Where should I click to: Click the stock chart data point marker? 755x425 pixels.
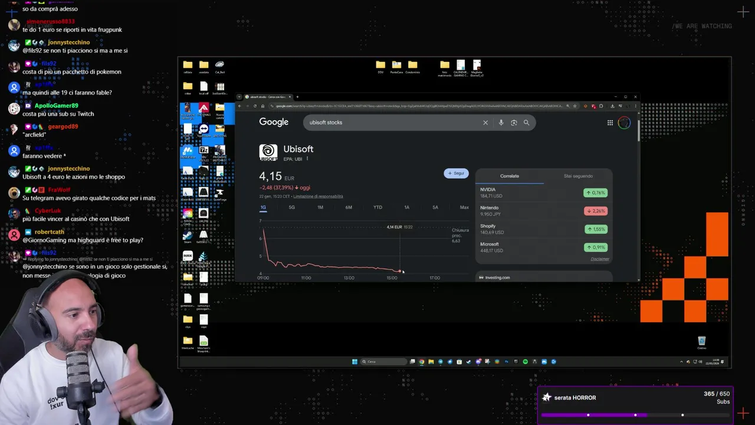[400, 271]
